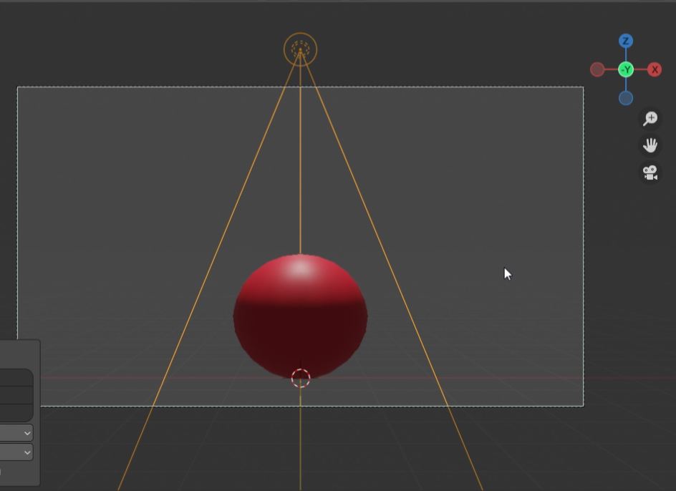The image size is (676, 491).
Task: Click the blue Z axis gizmo handle
Action: [x=626, y=42]
